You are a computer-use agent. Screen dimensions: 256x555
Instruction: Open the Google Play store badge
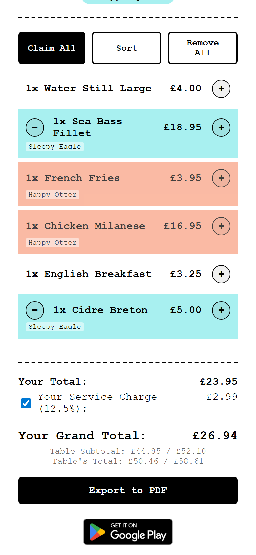128,532
